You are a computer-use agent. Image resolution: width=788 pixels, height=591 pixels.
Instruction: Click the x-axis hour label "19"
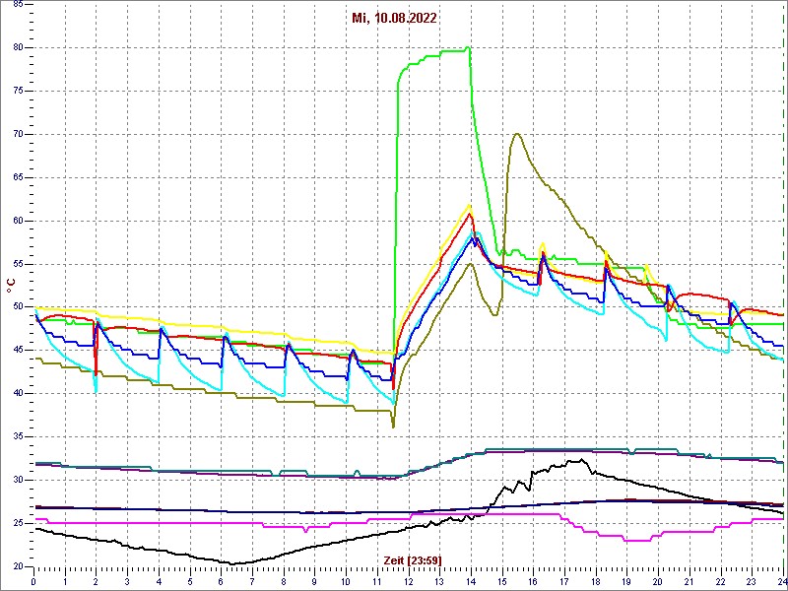coord(626,581)
